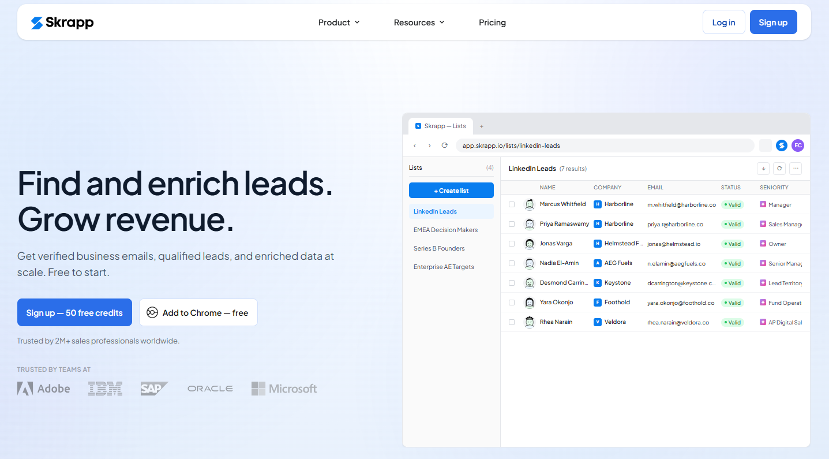The height and width of the screenshot is (459, 829).
Task: Click the email priya.r@harborline.co
Action: tap(675, 225)
